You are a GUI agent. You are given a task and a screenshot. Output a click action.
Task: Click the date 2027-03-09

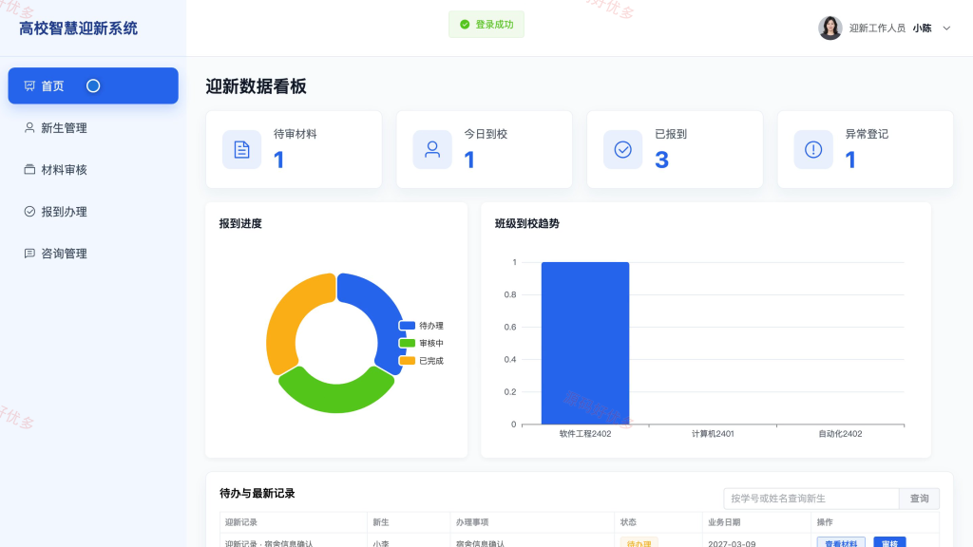732,543
